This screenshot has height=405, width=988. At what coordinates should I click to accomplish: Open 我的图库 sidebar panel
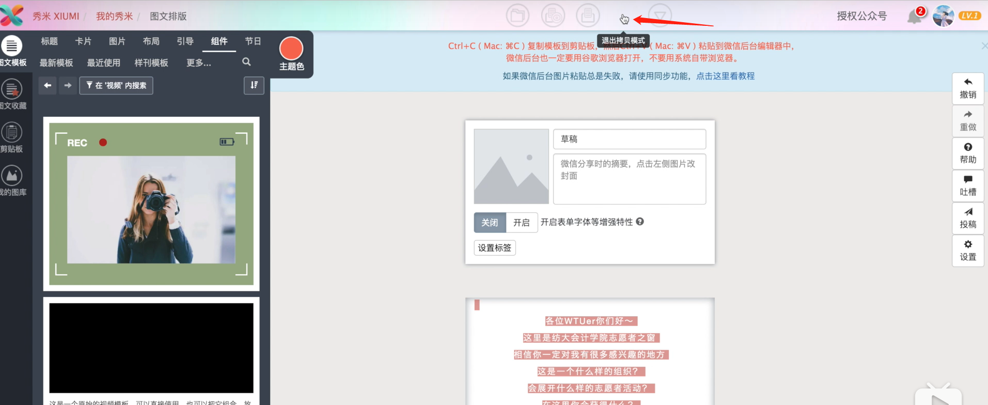pyautogui.click(x=12, y=181)
